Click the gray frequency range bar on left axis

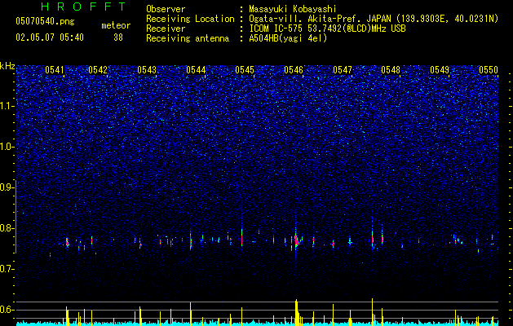point(16,217)
